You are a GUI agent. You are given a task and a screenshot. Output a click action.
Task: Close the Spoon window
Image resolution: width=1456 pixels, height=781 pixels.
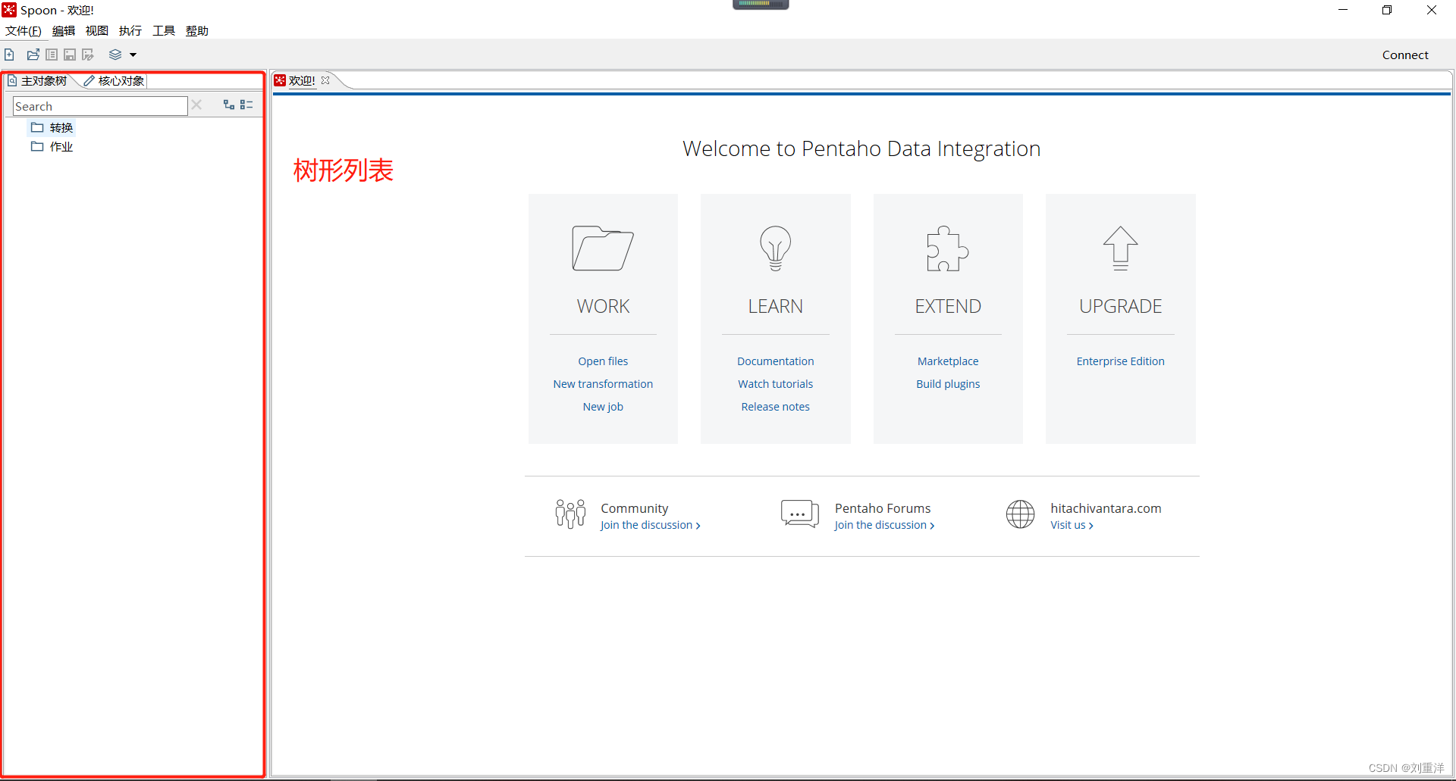(1432, 10)
